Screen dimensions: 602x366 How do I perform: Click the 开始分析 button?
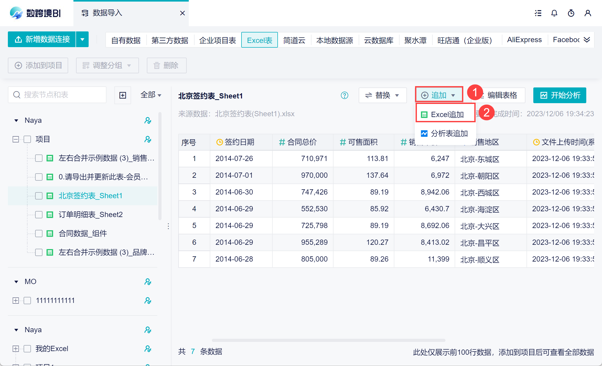[x=560, y=95]
